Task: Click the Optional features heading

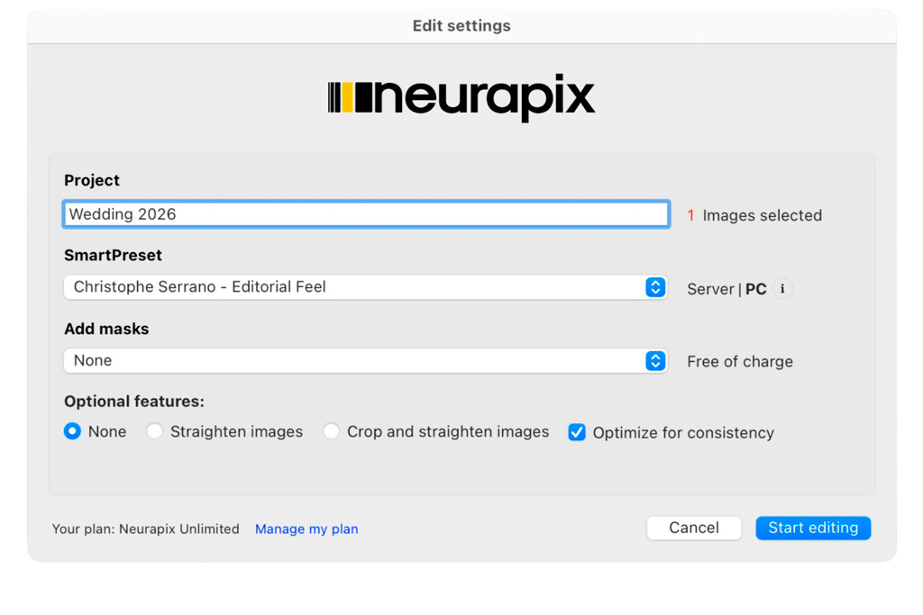Action: pyautogui.click(x=134, y=402)
